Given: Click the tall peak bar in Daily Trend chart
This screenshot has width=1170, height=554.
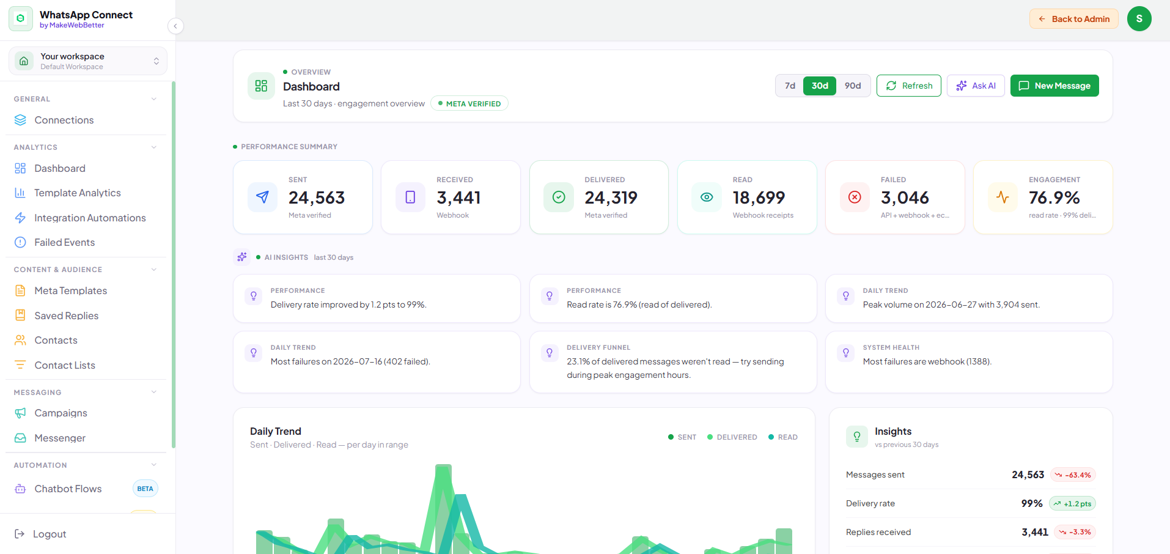Looking at the screenshot, I should tap(443, 509).
